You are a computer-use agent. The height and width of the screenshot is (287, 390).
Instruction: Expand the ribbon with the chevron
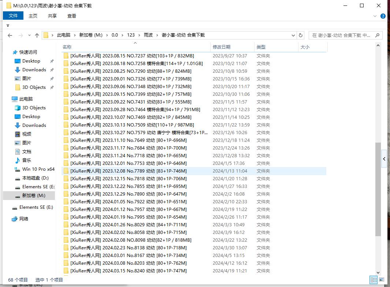pyautogui.click(x=375, y=16)
